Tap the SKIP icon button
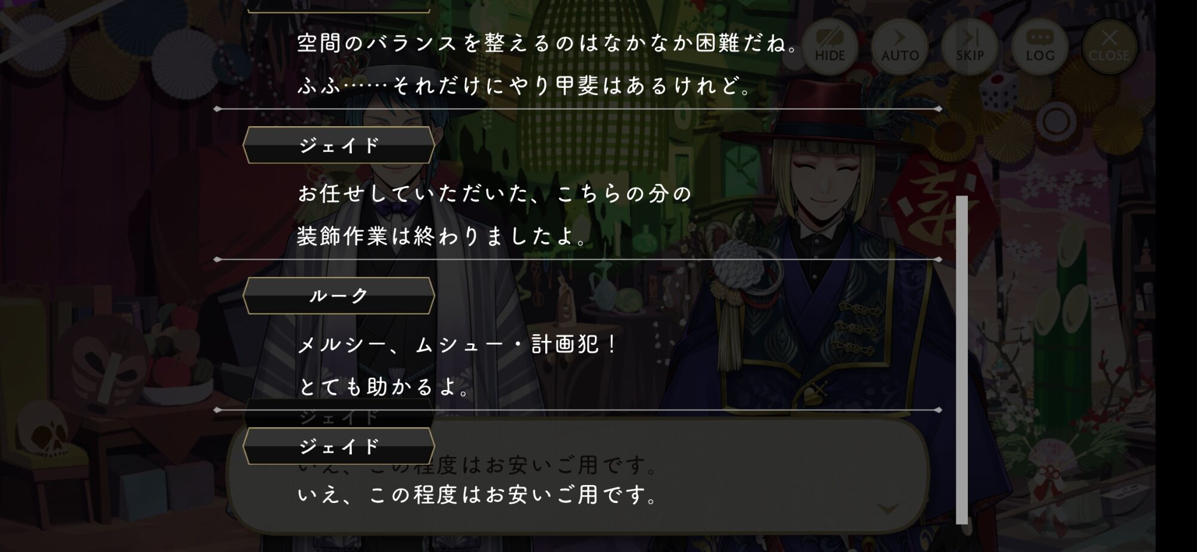This screenshot has height=552, width=1197. pyautogui.click(x=970, y=45)
